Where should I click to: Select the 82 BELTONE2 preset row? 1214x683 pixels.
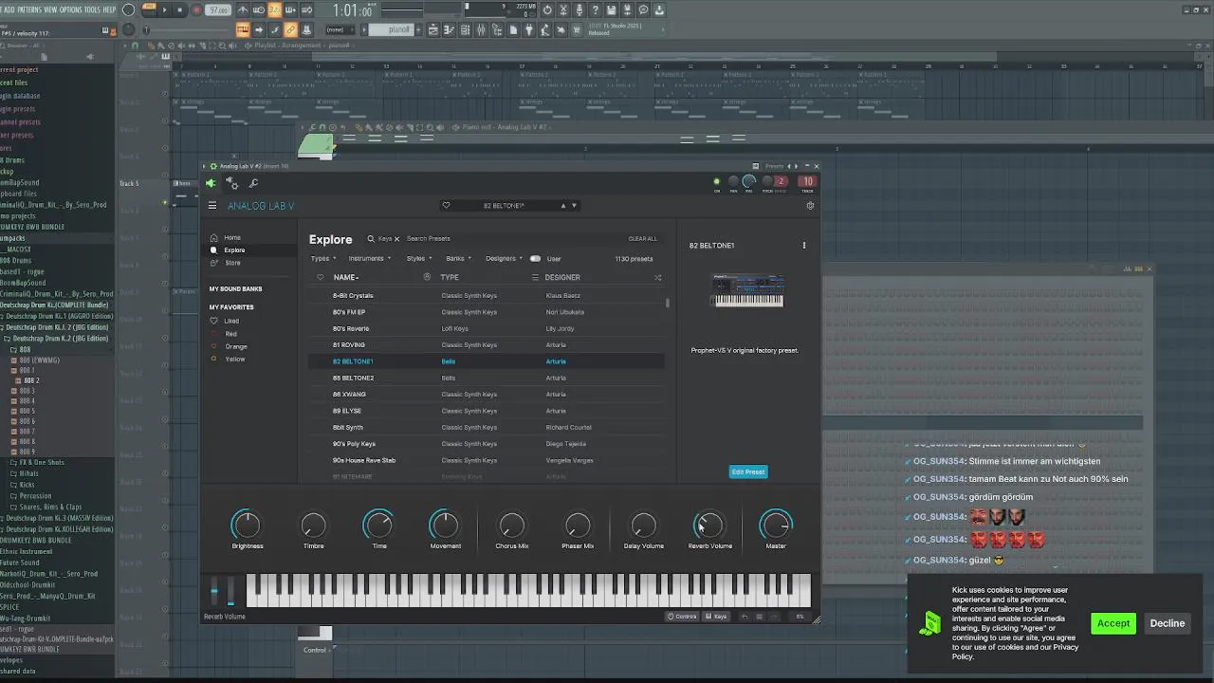point(487,378)
